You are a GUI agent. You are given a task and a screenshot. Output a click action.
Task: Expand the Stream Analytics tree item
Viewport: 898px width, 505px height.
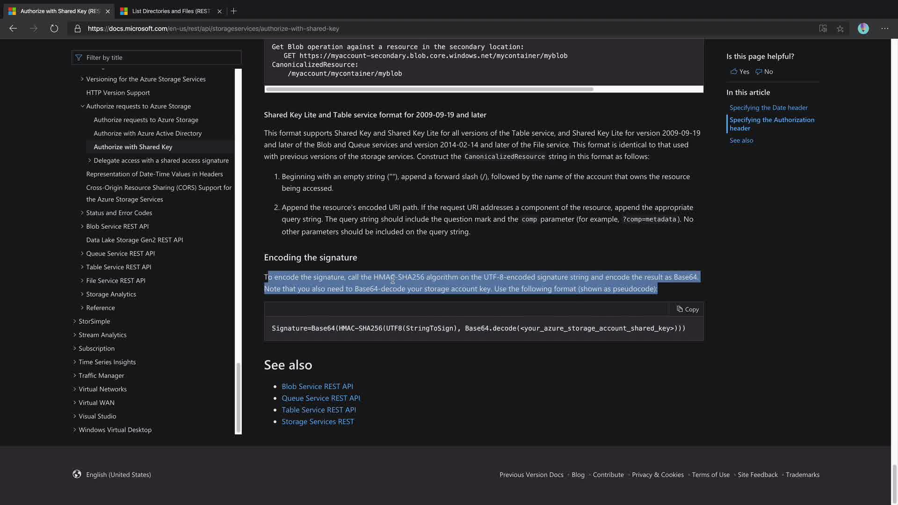(x=75, y=335)
